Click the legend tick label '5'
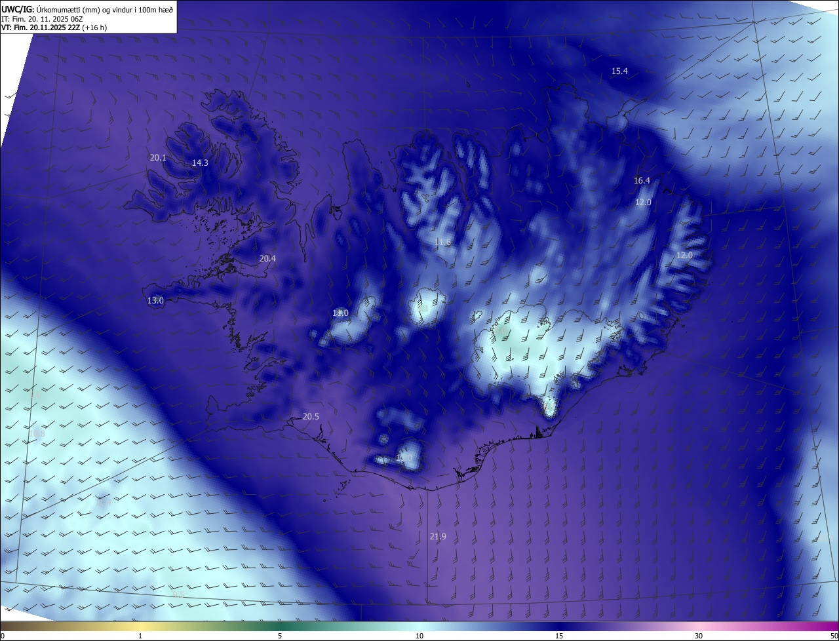The image size is (839, 641). (x=280, y=636)
